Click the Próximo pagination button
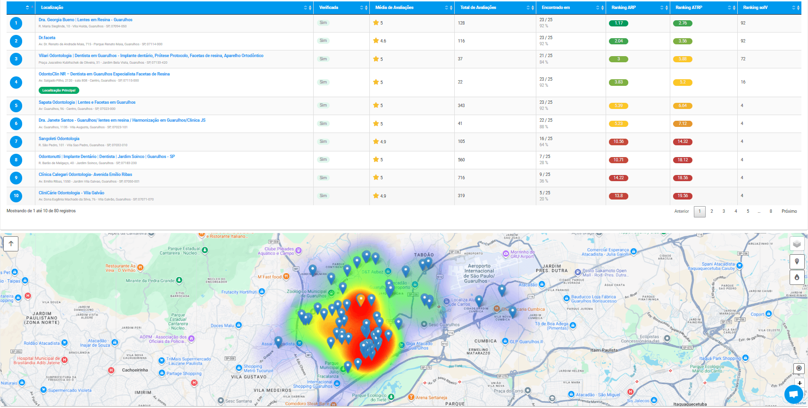This screenshot has height=408, width=808. click(789, 211)
